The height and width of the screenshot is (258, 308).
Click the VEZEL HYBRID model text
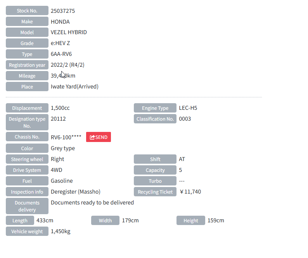click(69, 33)
